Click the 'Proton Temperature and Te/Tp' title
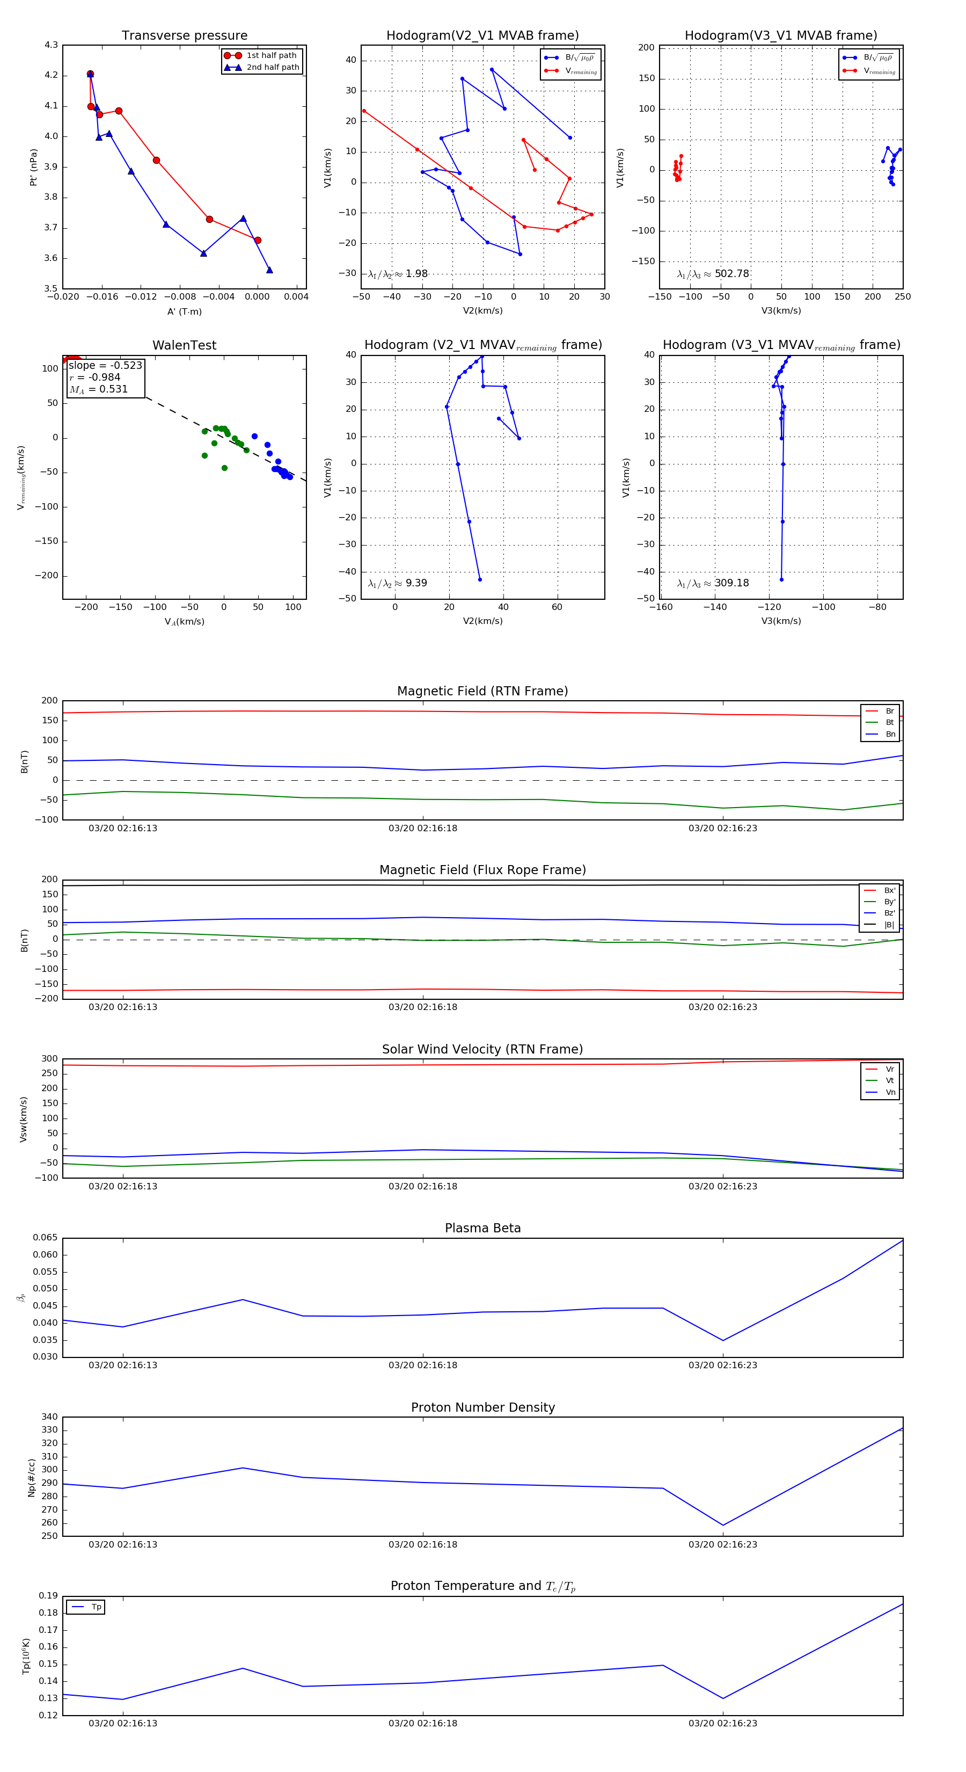 pos(482,1586)
